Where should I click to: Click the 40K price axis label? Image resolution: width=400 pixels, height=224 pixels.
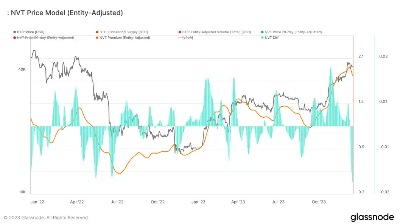click(22, 70)
